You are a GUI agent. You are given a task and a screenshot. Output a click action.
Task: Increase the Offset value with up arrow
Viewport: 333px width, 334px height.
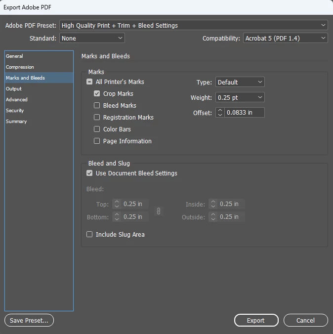coord(220,110)
